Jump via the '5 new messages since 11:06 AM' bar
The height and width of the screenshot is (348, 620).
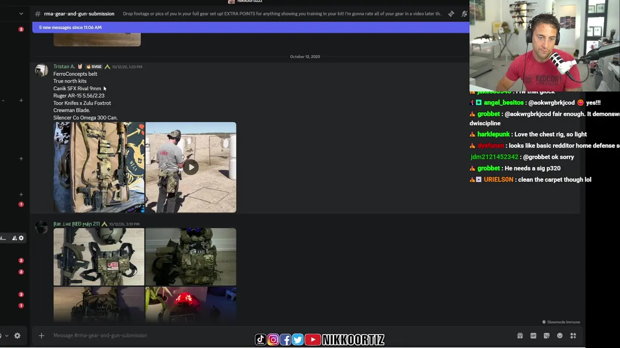pyautogui.click(x=250, y=28)
